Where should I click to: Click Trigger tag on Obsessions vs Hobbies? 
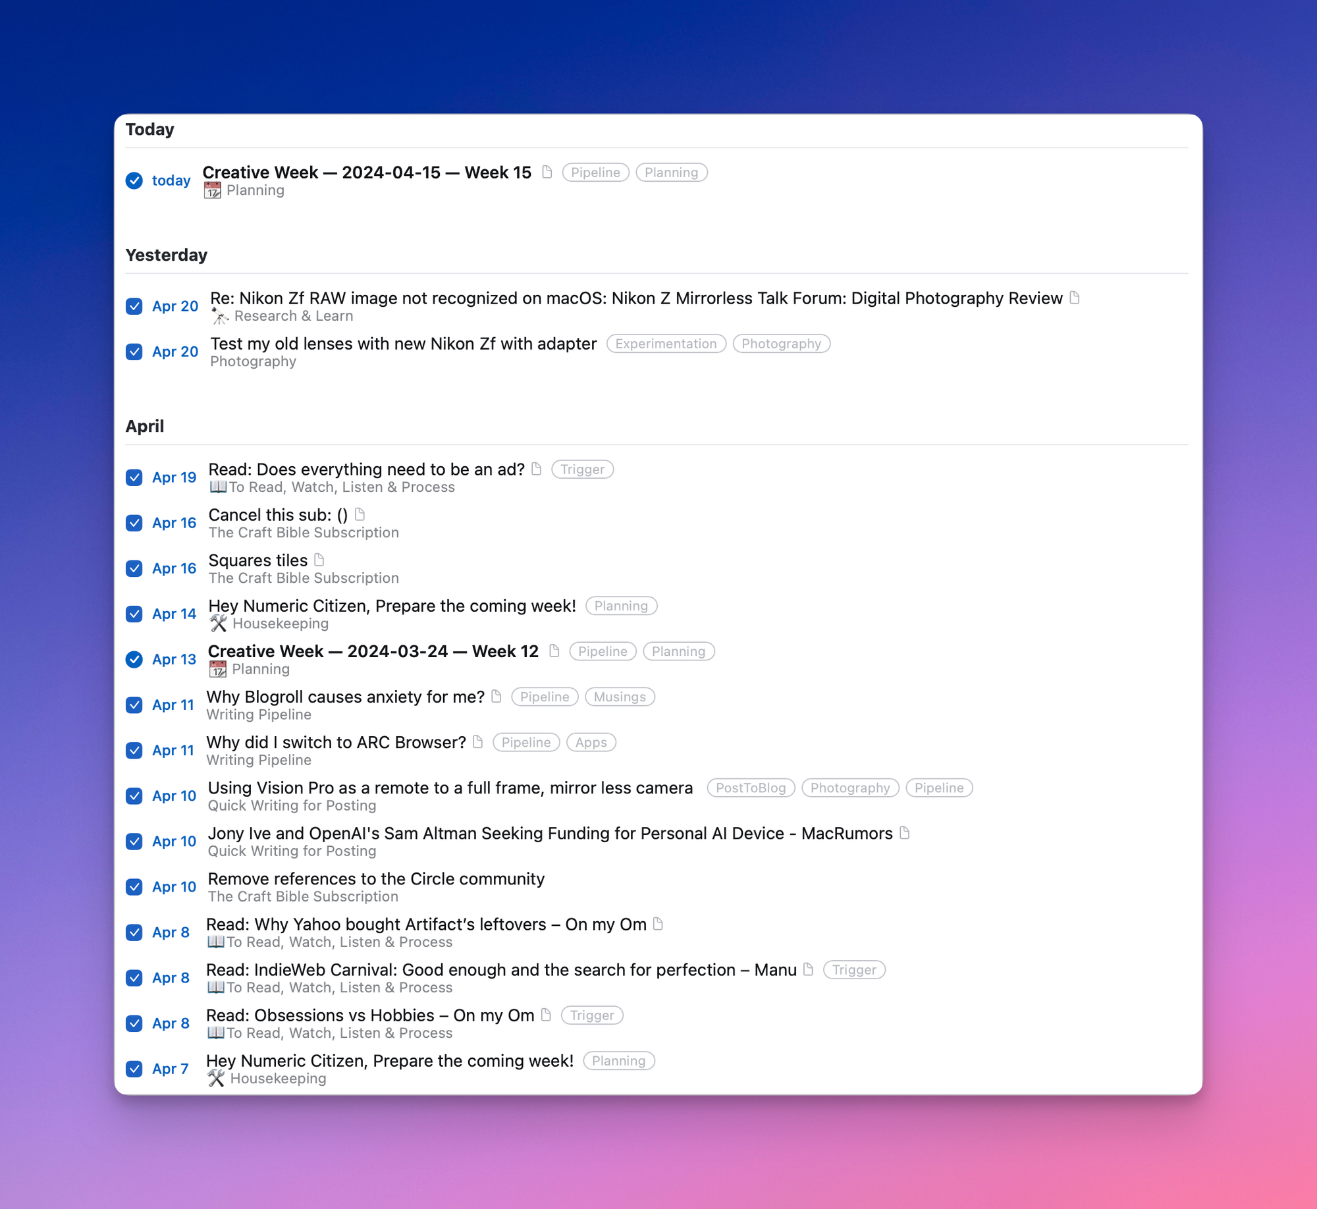(591, 1015)
